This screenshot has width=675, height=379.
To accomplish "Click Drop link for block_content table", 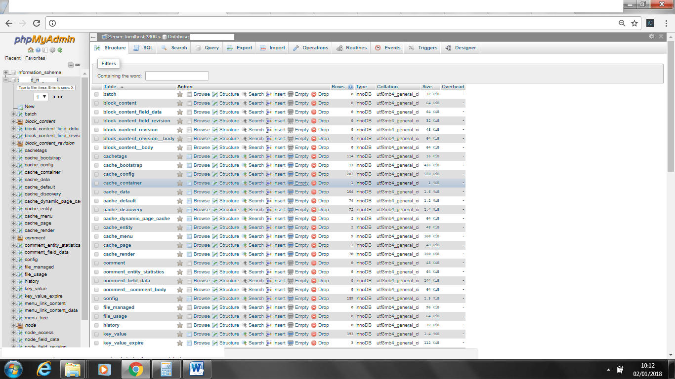I will [x=323, y=103].
